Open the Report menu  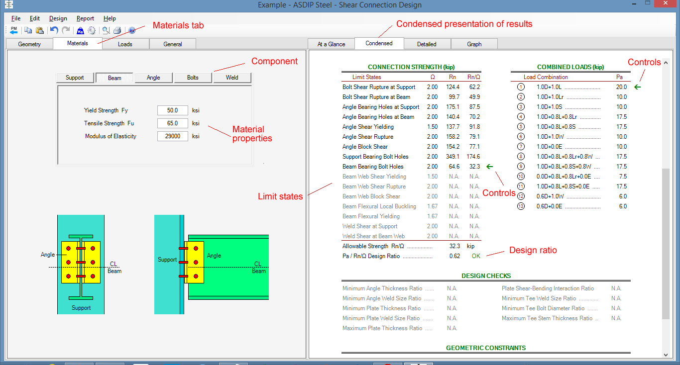85,18
